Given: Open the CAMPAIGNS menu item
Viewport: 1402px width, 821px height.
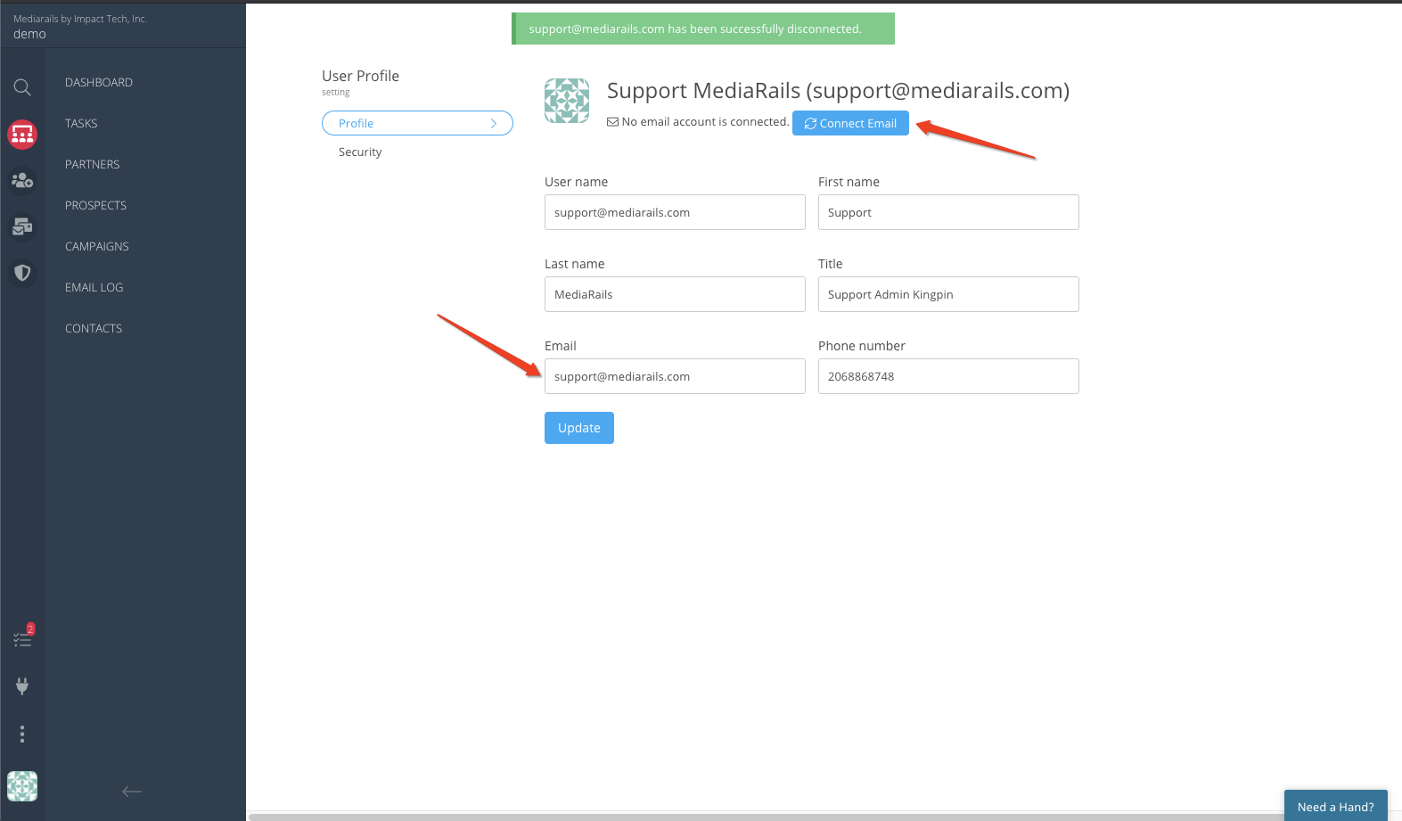Looking at the screenshot, I should click(97, 246).
